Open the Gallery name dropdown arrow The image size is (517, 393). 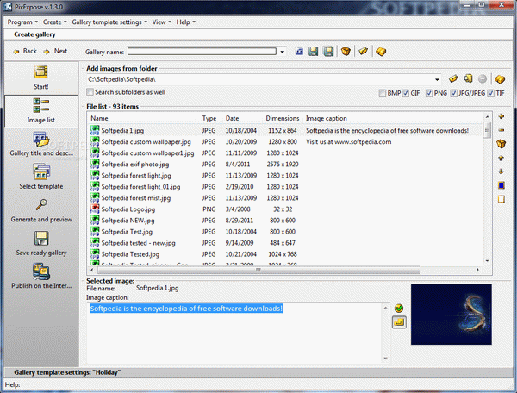[x=283, y=52]
